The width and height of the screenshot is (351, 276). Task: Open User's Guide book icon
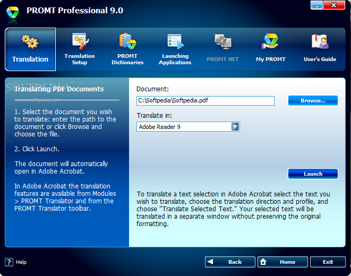click(320, 41)
